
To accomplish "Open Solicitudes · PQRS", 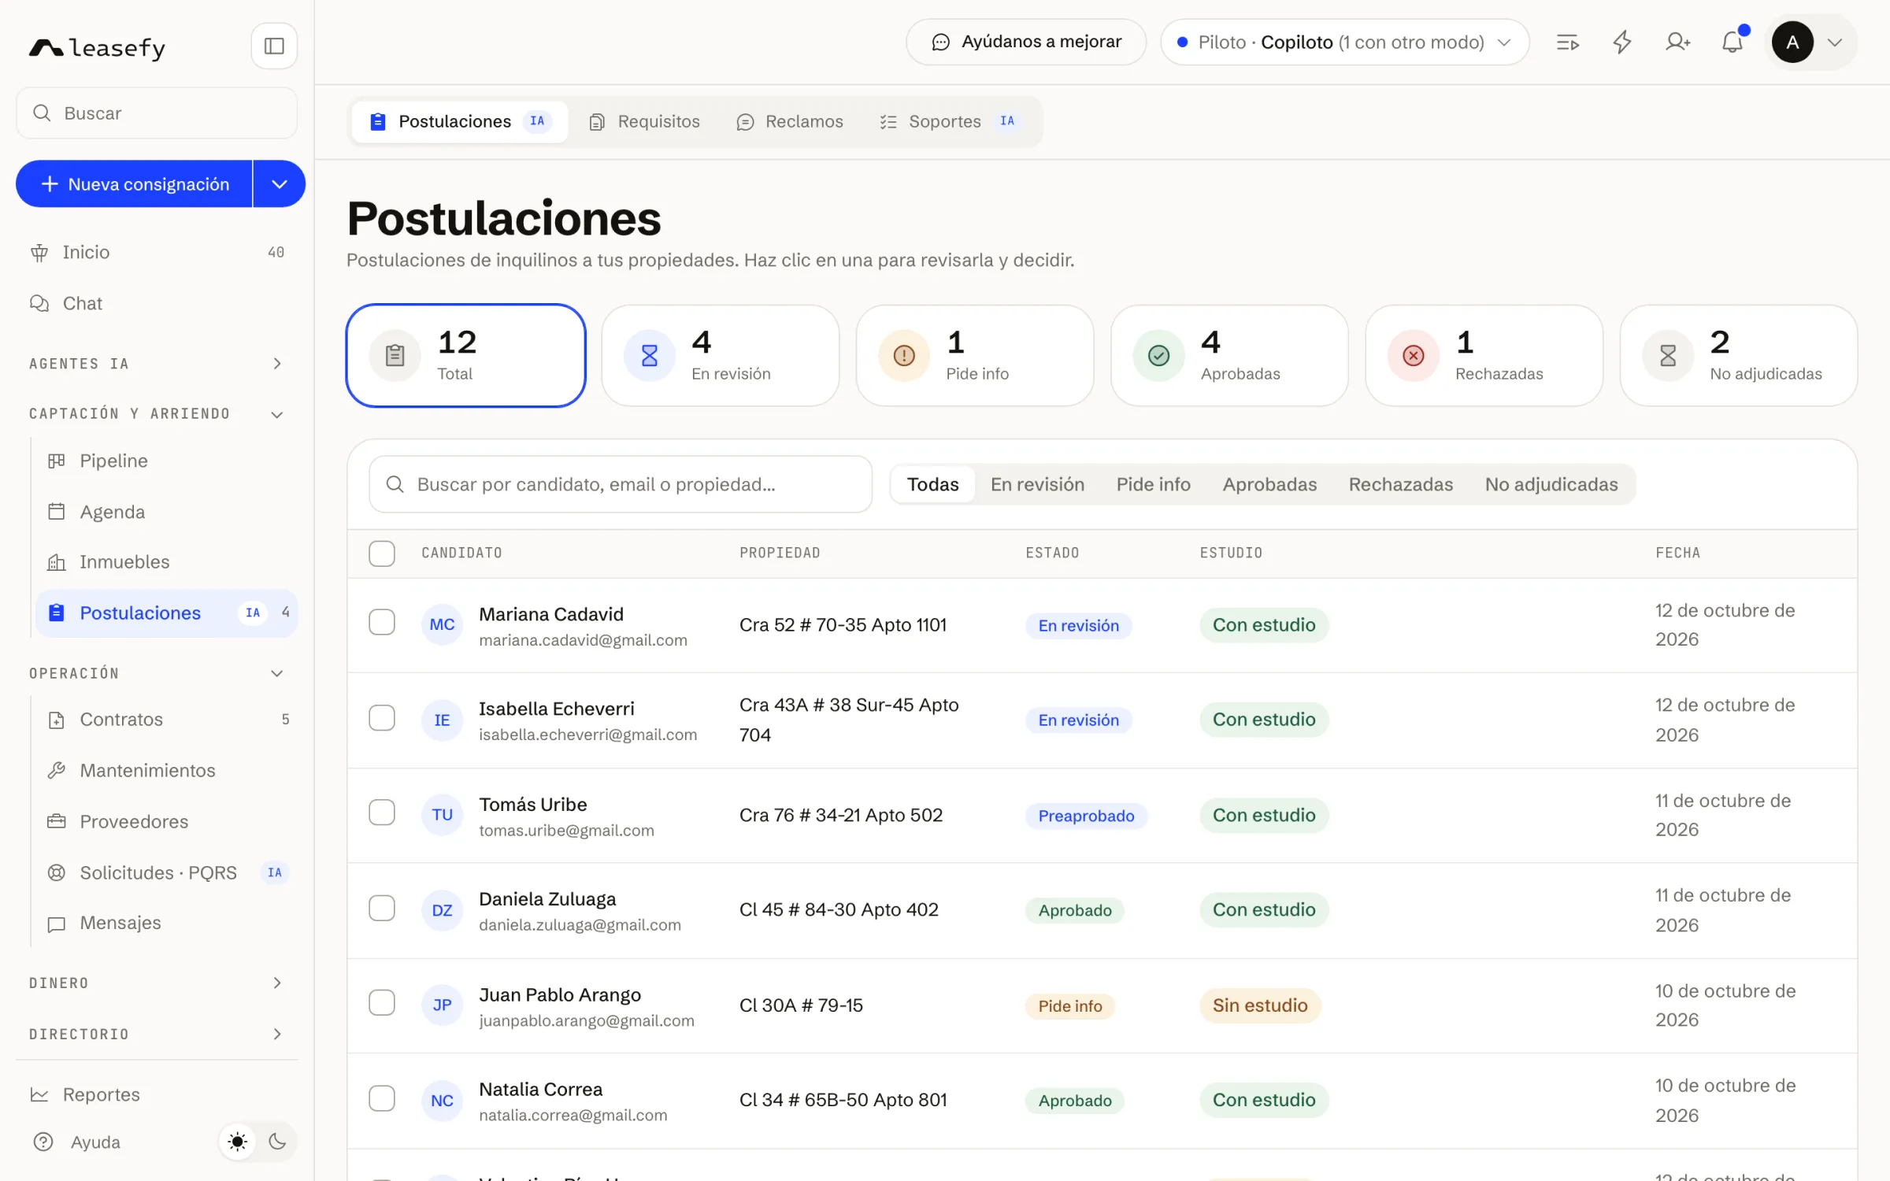I will point(166,872).
